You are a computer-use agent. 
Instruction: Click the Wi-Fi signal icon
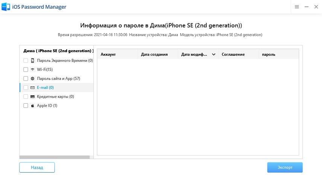(32, 69)
